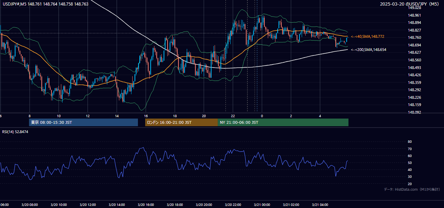Click price axis value 148.226
Image resolution: width=444 pixels, height=208 pixels.
pyautogui.click(x=414, y=97)
